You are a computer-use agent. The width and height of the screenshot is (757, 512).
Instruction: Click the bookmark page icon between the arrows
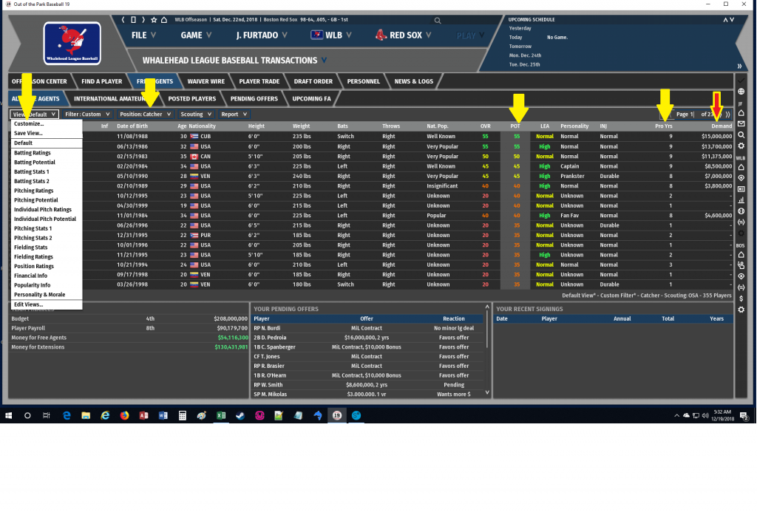[x=133, y=20]
